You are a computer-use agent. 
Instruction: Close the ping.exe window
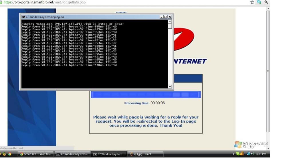(170, 17)
